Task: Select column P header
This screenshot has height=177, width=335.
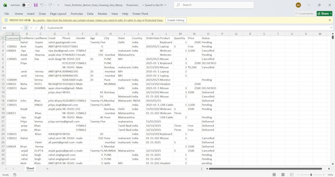Action: 222,34
